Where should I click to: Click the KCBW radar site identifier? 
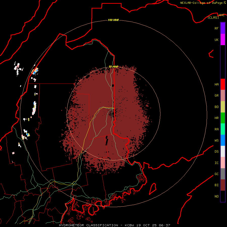129,225
